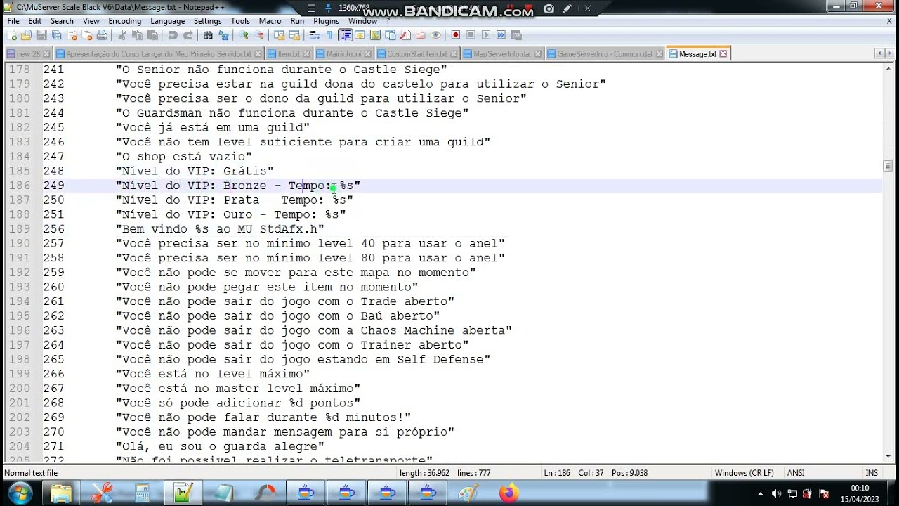Open the Settings menu
The height and width of the screenshot is (506, 899).
coord(208,21)
